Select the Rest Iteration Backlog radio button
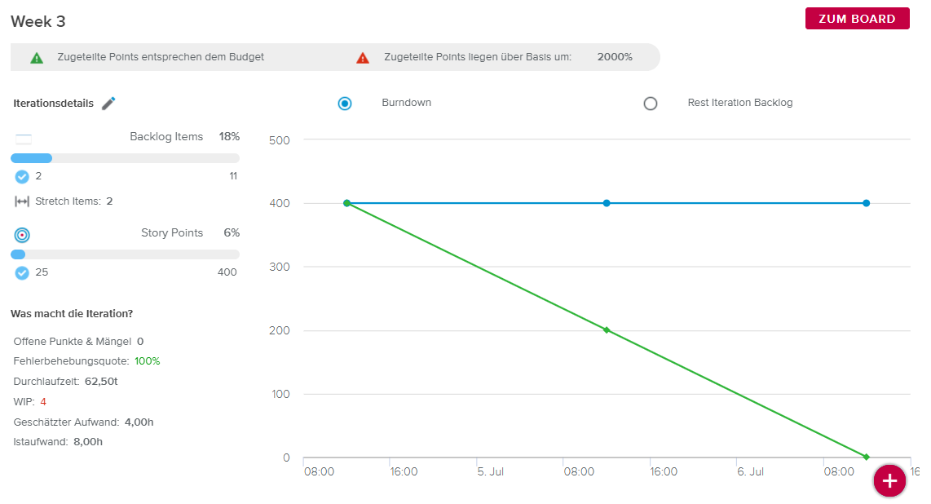This screenshot has width=931, height=504. (650, 104)
